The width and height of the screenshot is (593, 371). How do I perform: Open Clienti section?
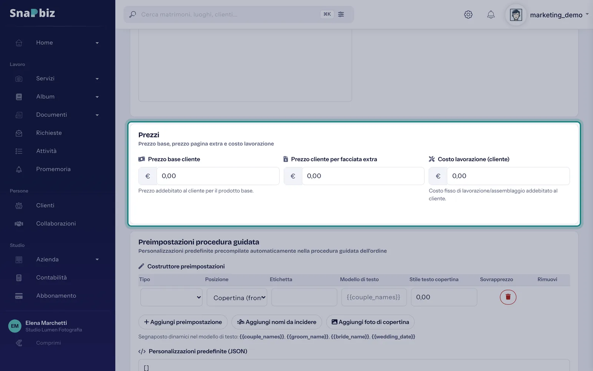[45, 206]
